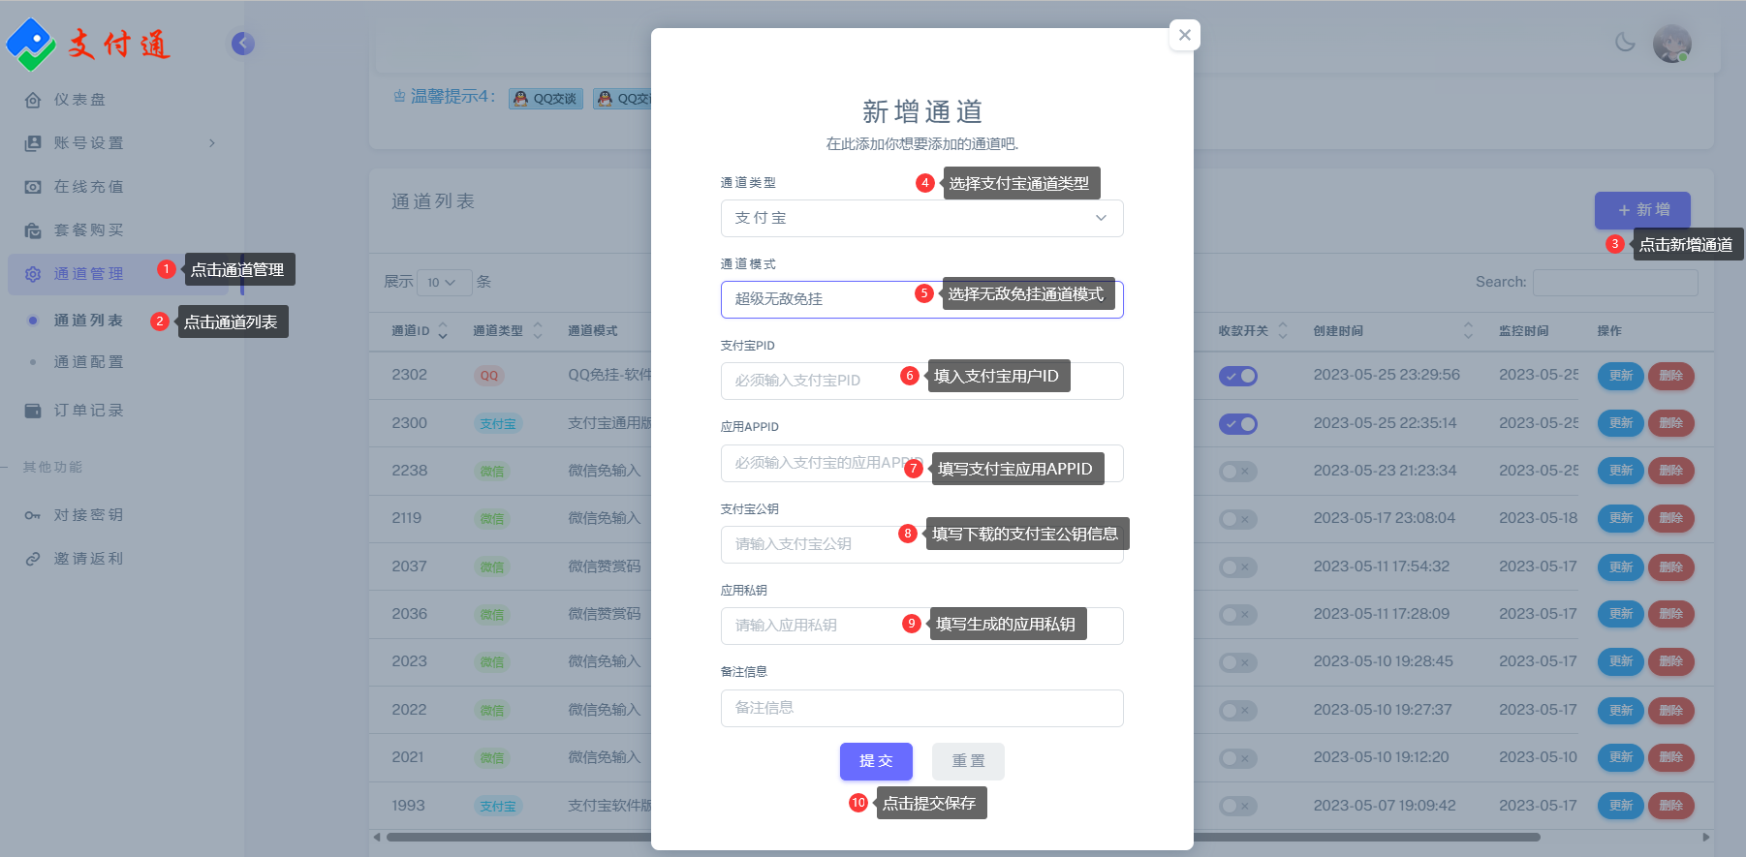Click the 套餐购买 package icon
This screenshot has height=857, width=1746.
click(33, 230)
